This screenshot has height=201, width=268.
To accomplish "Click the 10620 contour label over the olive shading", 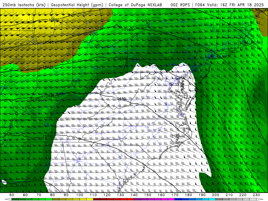I will tap(48, 67).
